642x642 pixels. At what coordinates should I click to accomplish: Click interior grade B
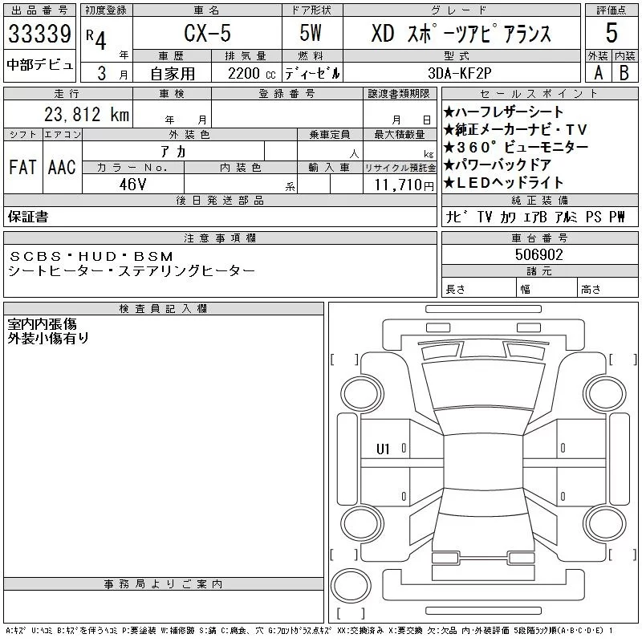(x=624, y=73)
